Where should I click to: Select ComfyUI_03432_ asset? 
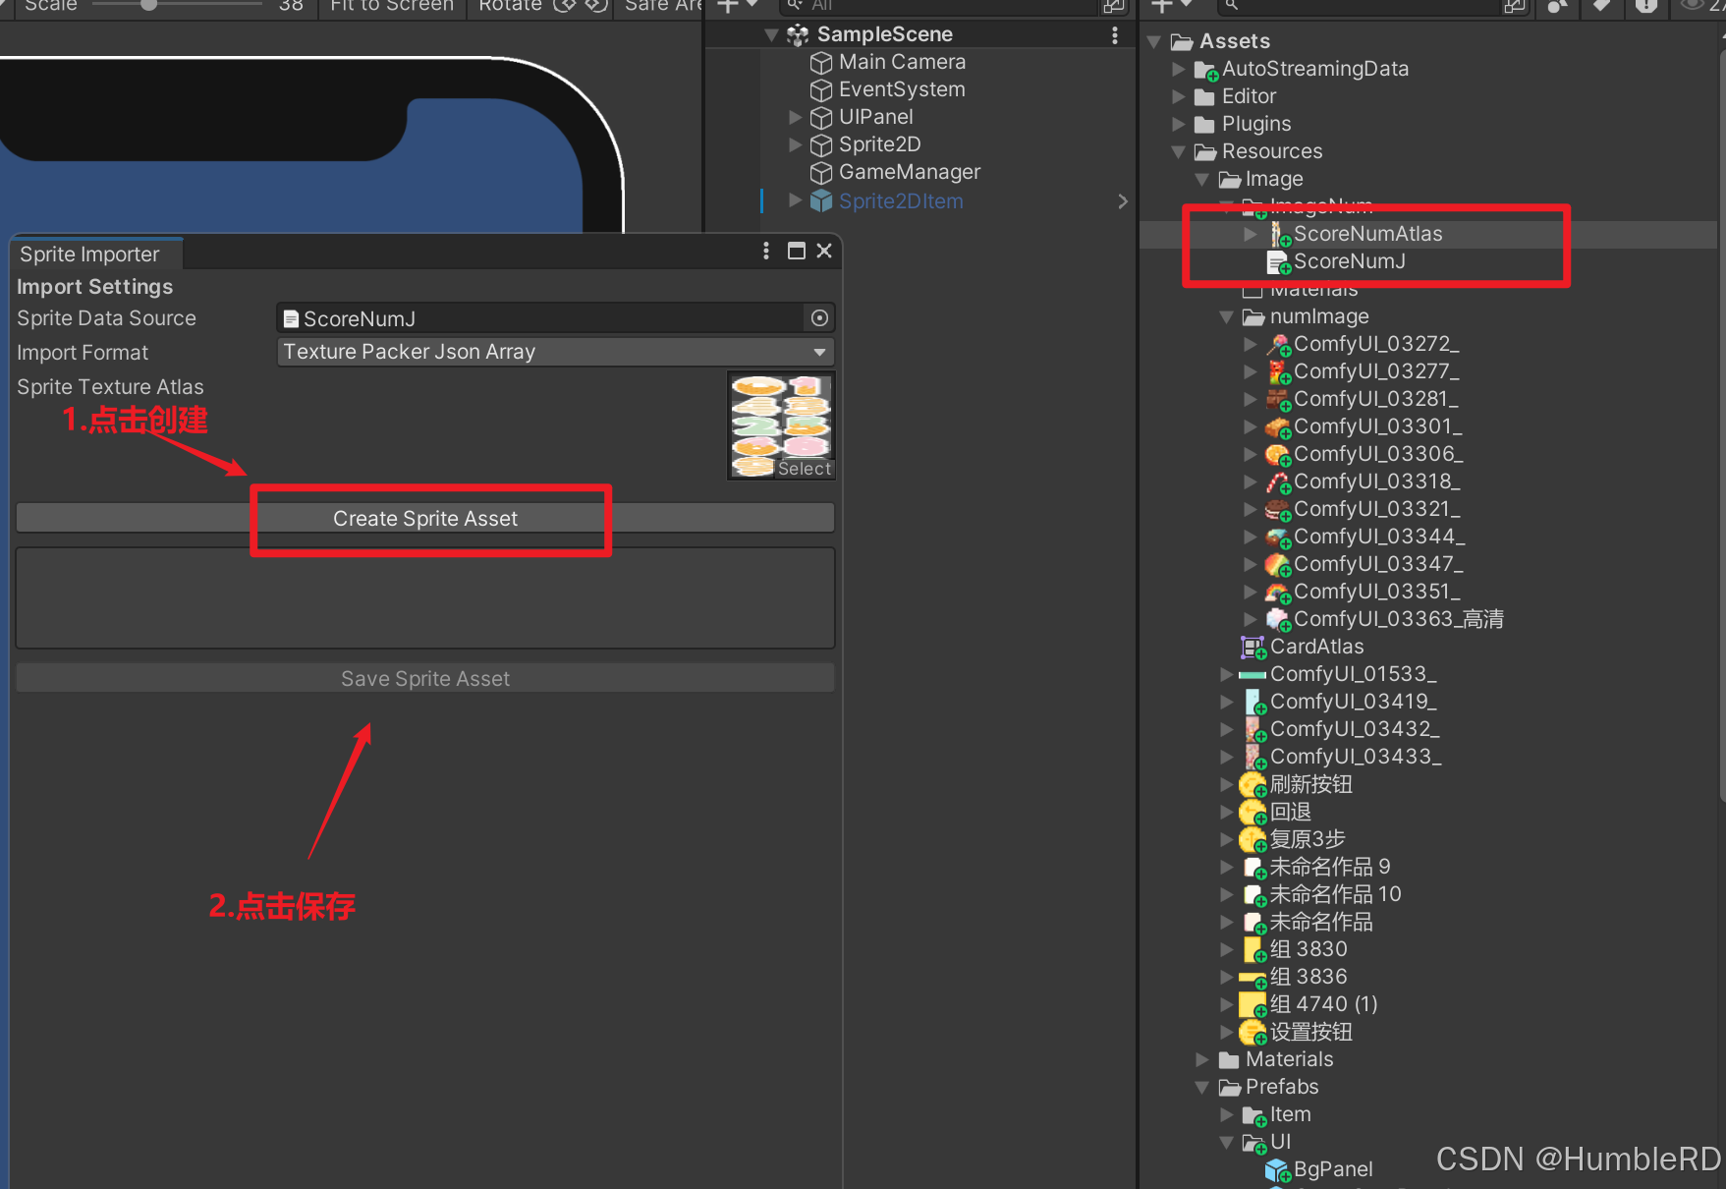click(x=1355, y=729)
